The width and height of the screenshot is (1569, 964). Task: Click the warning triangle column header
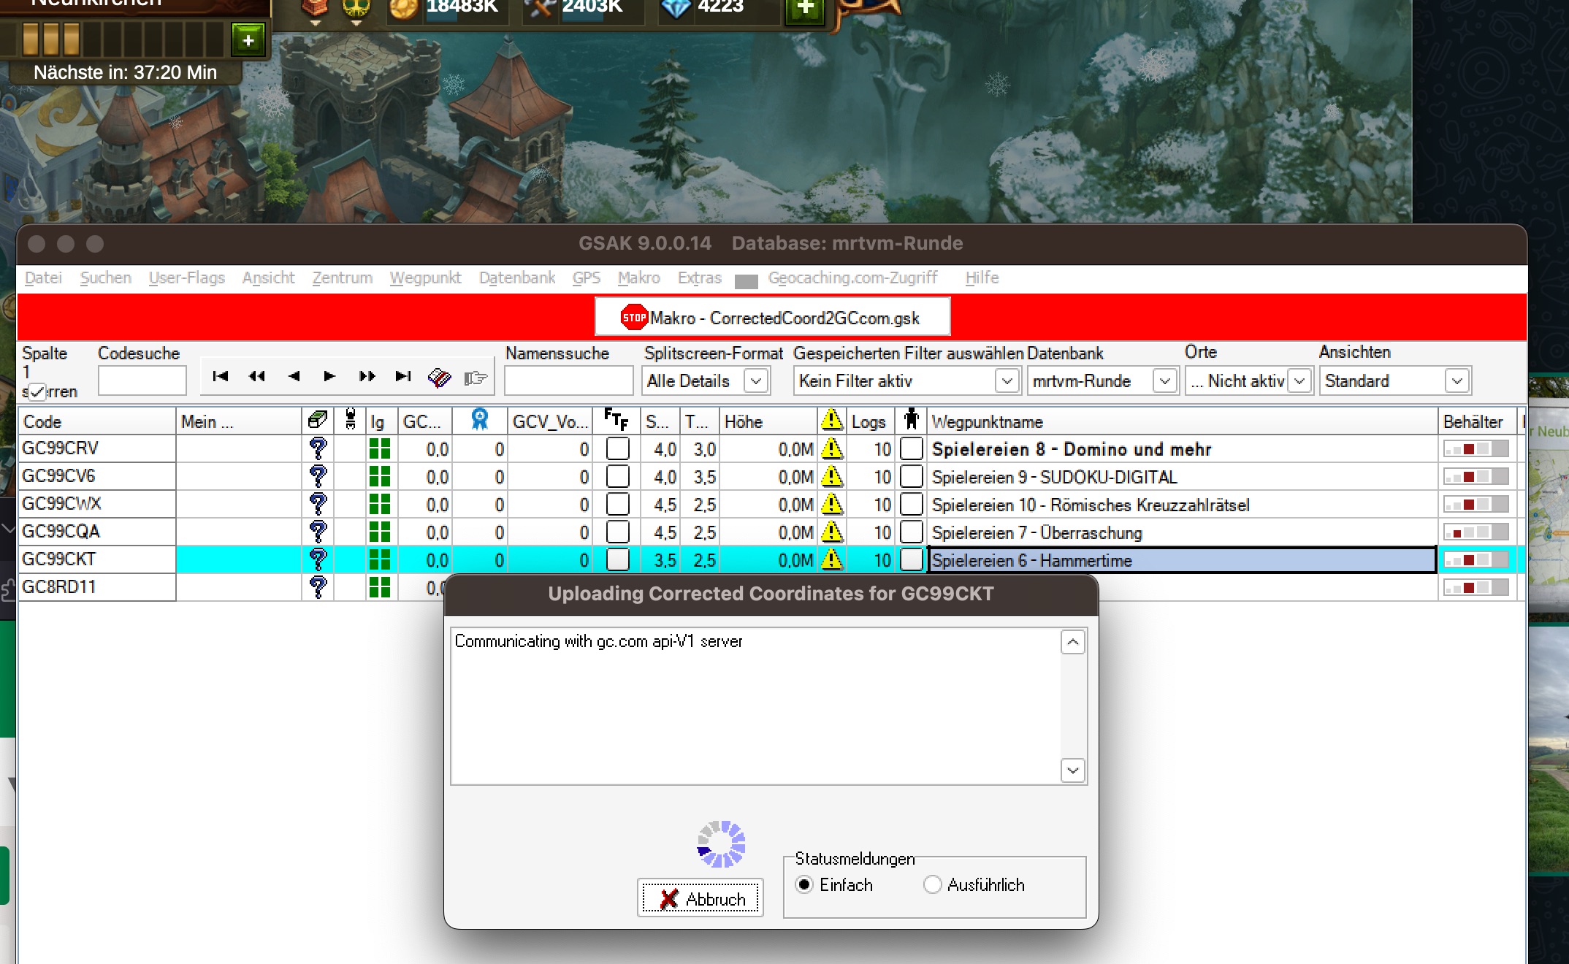(832, 420)
